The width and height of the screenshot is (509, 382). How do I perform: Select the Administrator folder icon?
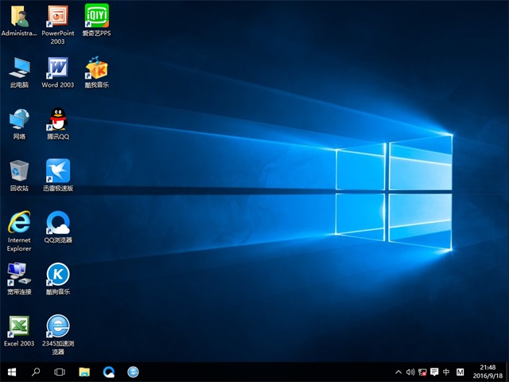tap(19, 16)
